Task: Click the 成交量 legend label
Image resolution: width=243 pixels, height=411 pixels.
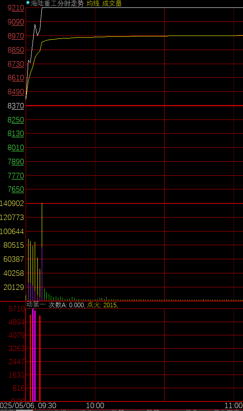Action: click(112, 3)
